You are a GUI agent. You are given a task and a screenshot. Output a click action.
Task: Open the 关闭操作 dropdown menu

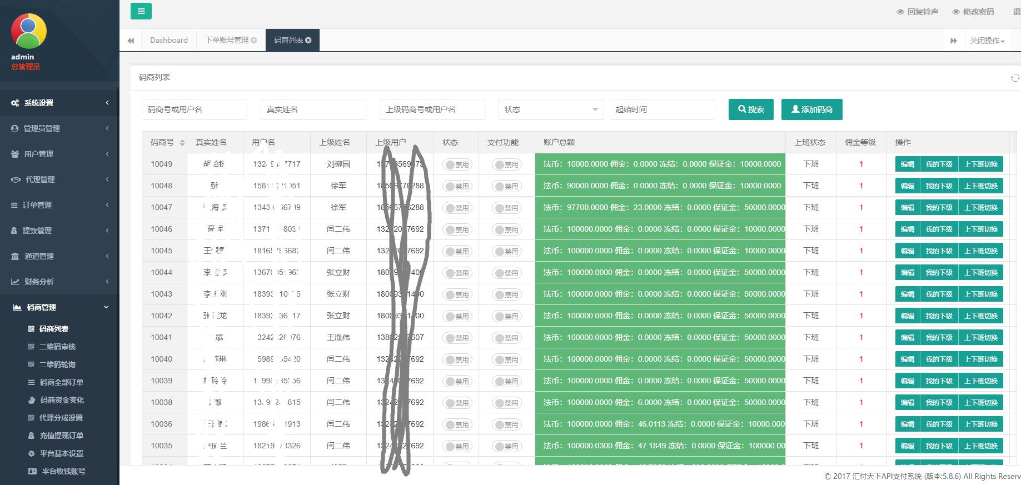pos(987,41)
